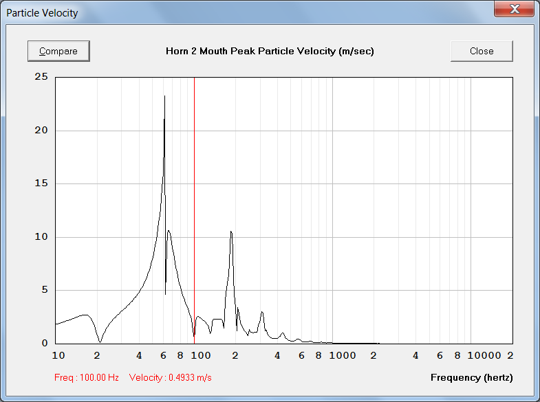Click the 'Freq : 100.00 Hz' readout
The height and width of the screenshot is (402, 540).
pos(87,377)
